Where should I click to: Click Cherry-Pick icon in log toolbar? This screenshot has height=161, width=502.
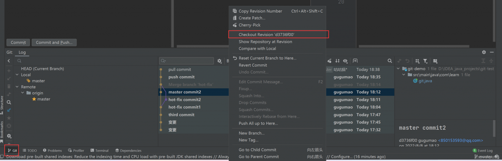(x=329, y=61)
